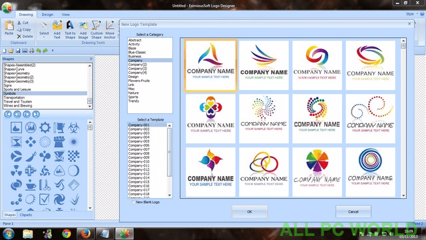426x240 pixels.
Task: Expand the Select tool dropdown arrow
Action: (44, 37)
